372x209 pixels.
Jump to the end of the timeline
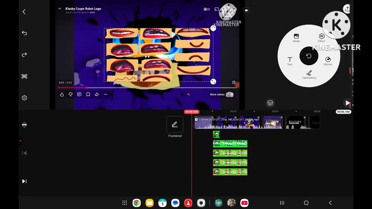tap(24, 181)
